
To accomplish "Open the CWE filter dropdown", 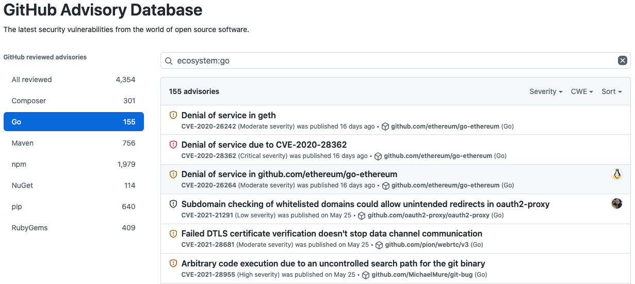I will coord(581,91).
